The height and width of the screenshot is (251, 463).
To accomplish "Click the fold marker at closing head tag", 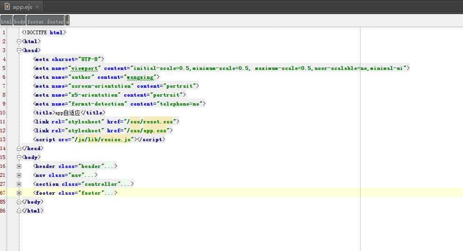I will pyautogui.click(x=19, y=148).
